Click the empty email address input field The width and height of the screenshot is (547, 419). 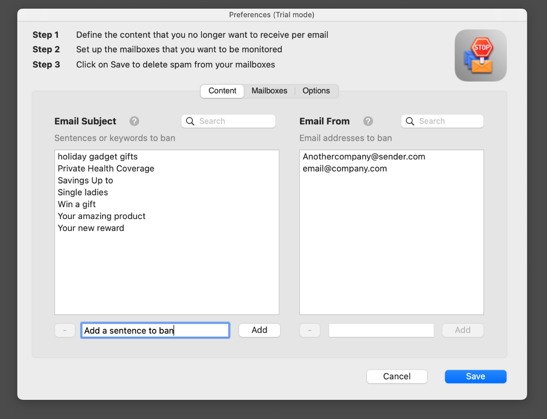[381, 330]
